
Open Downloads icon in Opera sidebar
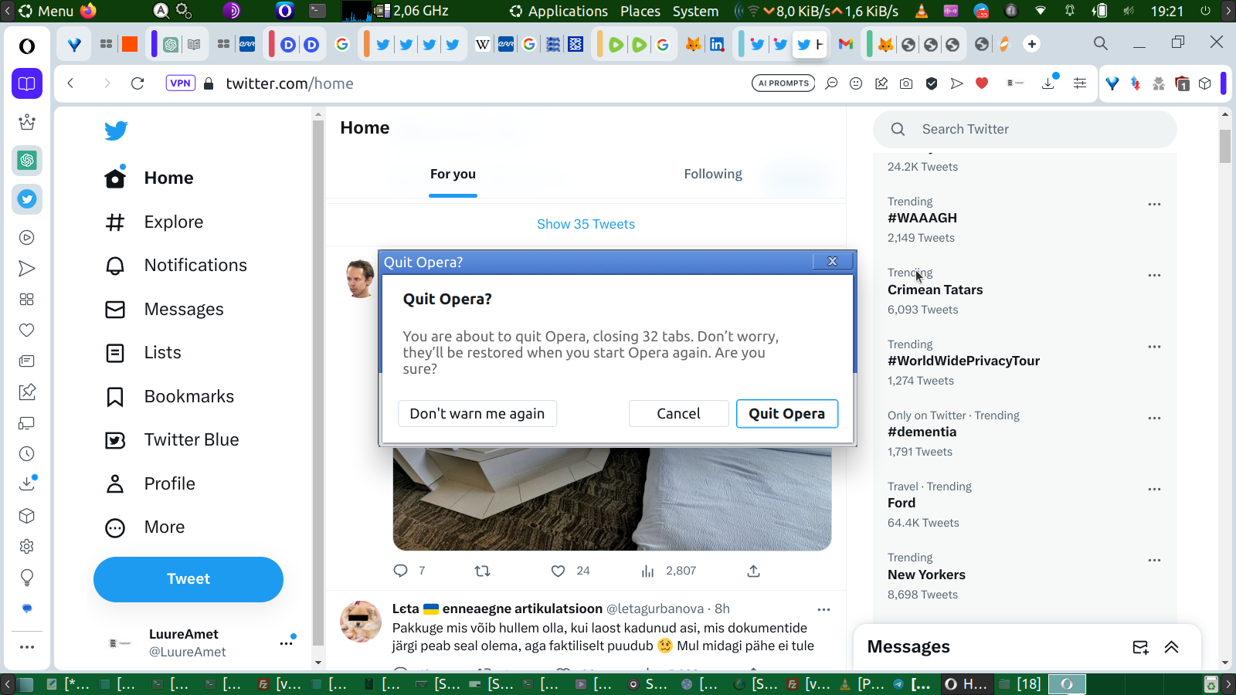tap(27, 483)
